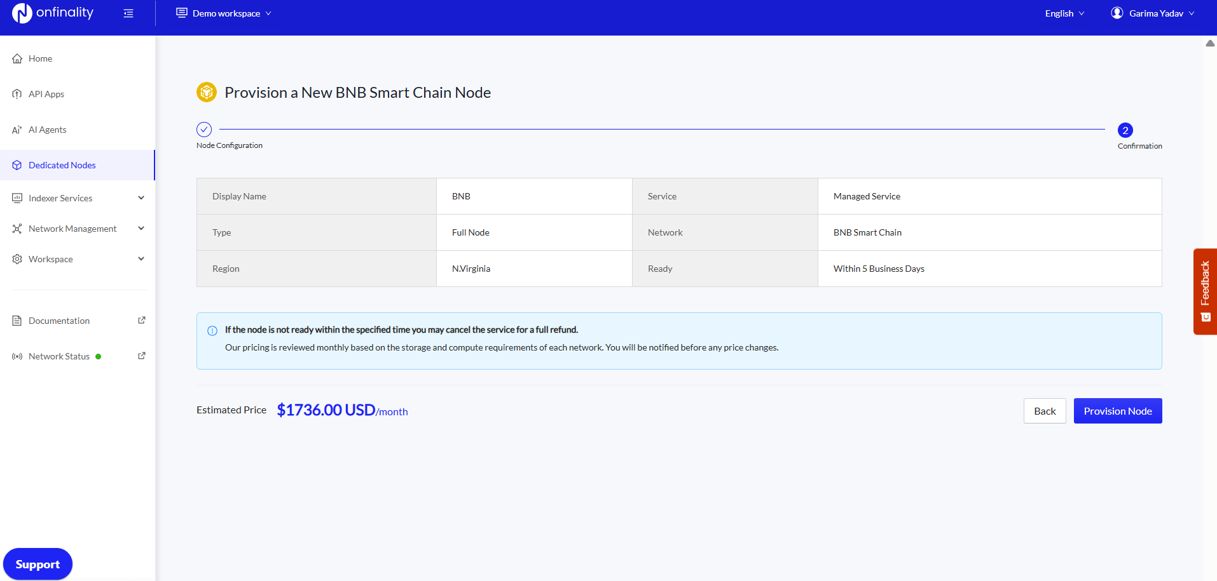1217x581 pixels.
Task: Open the Indexer Services menu item
Action: [x=78, y=198]
